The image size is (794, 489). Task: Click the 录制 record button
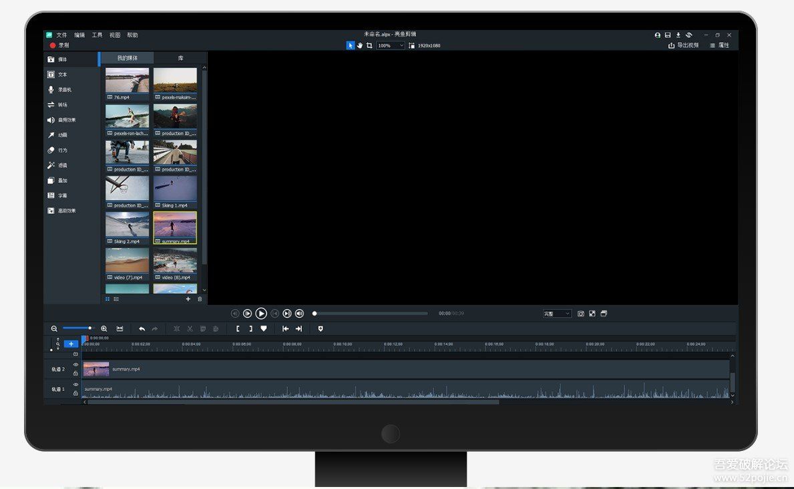pyautogui.click(x=59, y=45)
